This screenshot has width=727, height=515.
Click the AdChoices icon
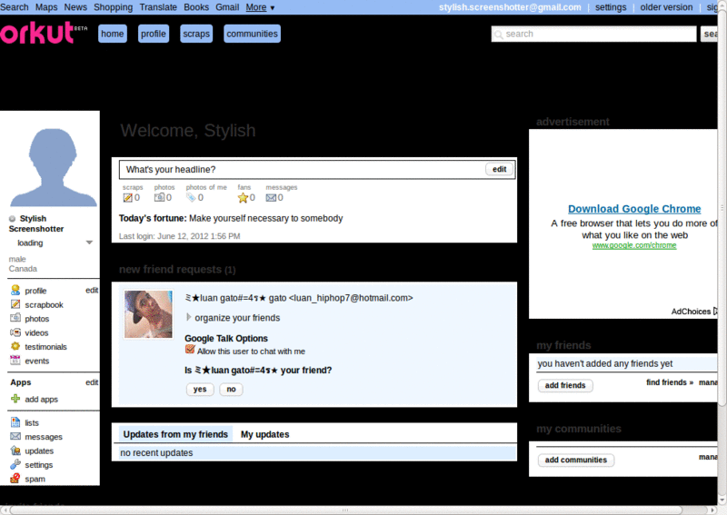(715, 311)
